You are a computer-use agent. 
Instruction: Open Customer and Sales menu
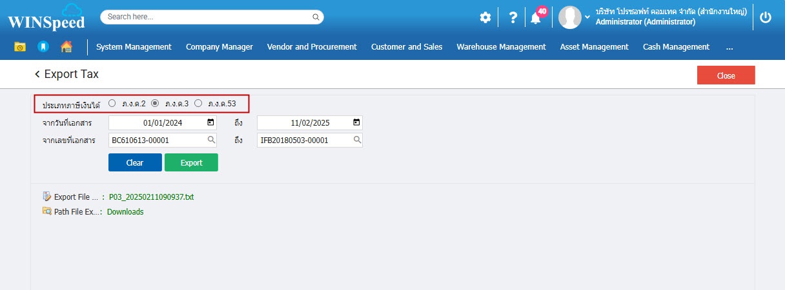(x=407, y=46)
